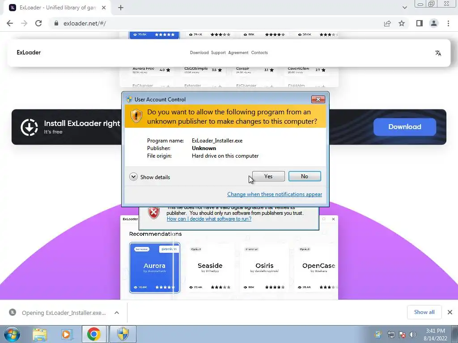
Task: Close the ExLoader preview window at bottom
Action: point(333,219)
